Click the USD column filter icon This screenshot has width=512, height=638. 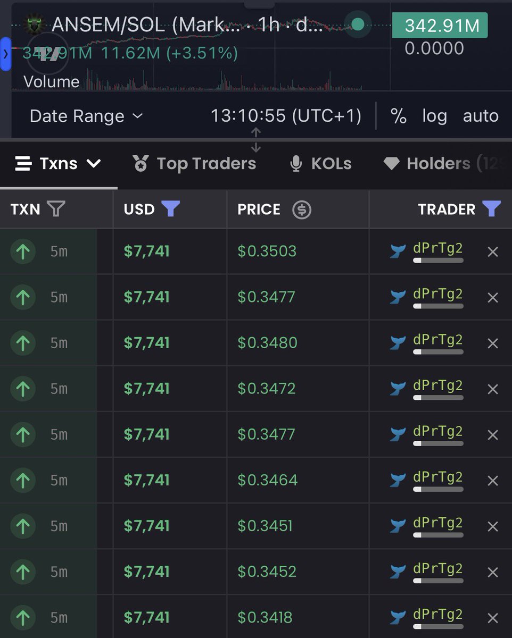[x=170, y=209]
